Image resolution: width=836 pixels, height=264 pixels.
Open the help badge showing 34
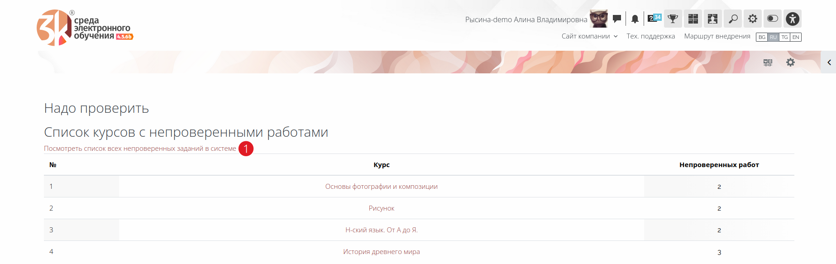[654, 19]
